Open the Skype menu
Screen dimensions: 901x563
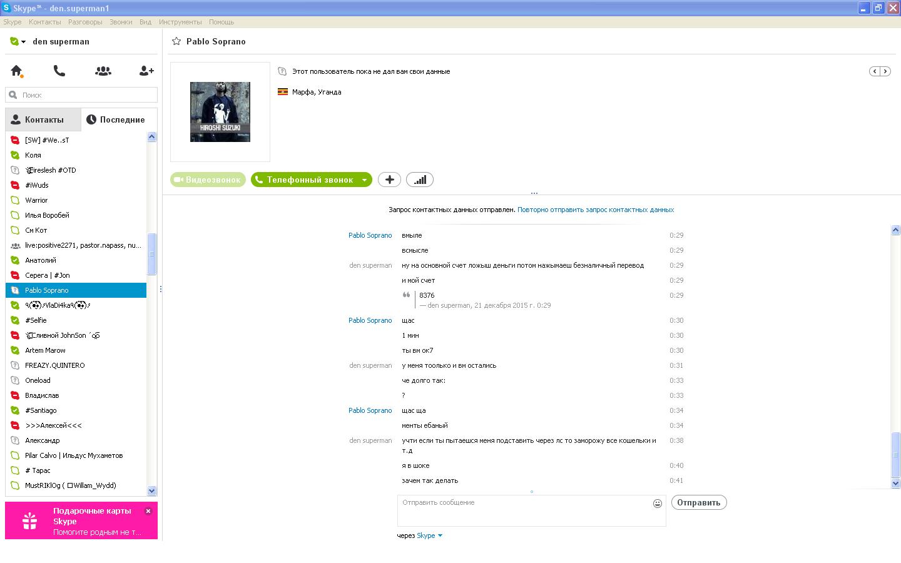(13, 22)
